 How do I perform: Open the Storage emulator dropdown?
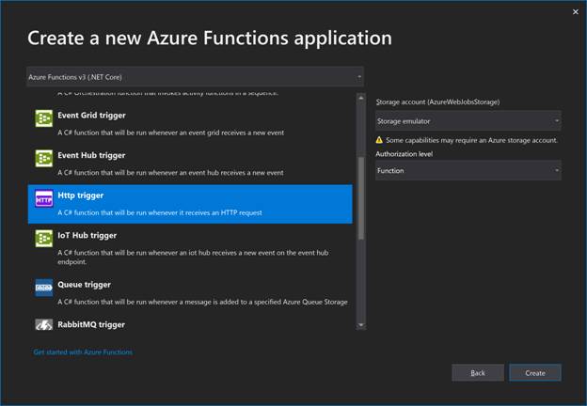click(x=468, y=121)
